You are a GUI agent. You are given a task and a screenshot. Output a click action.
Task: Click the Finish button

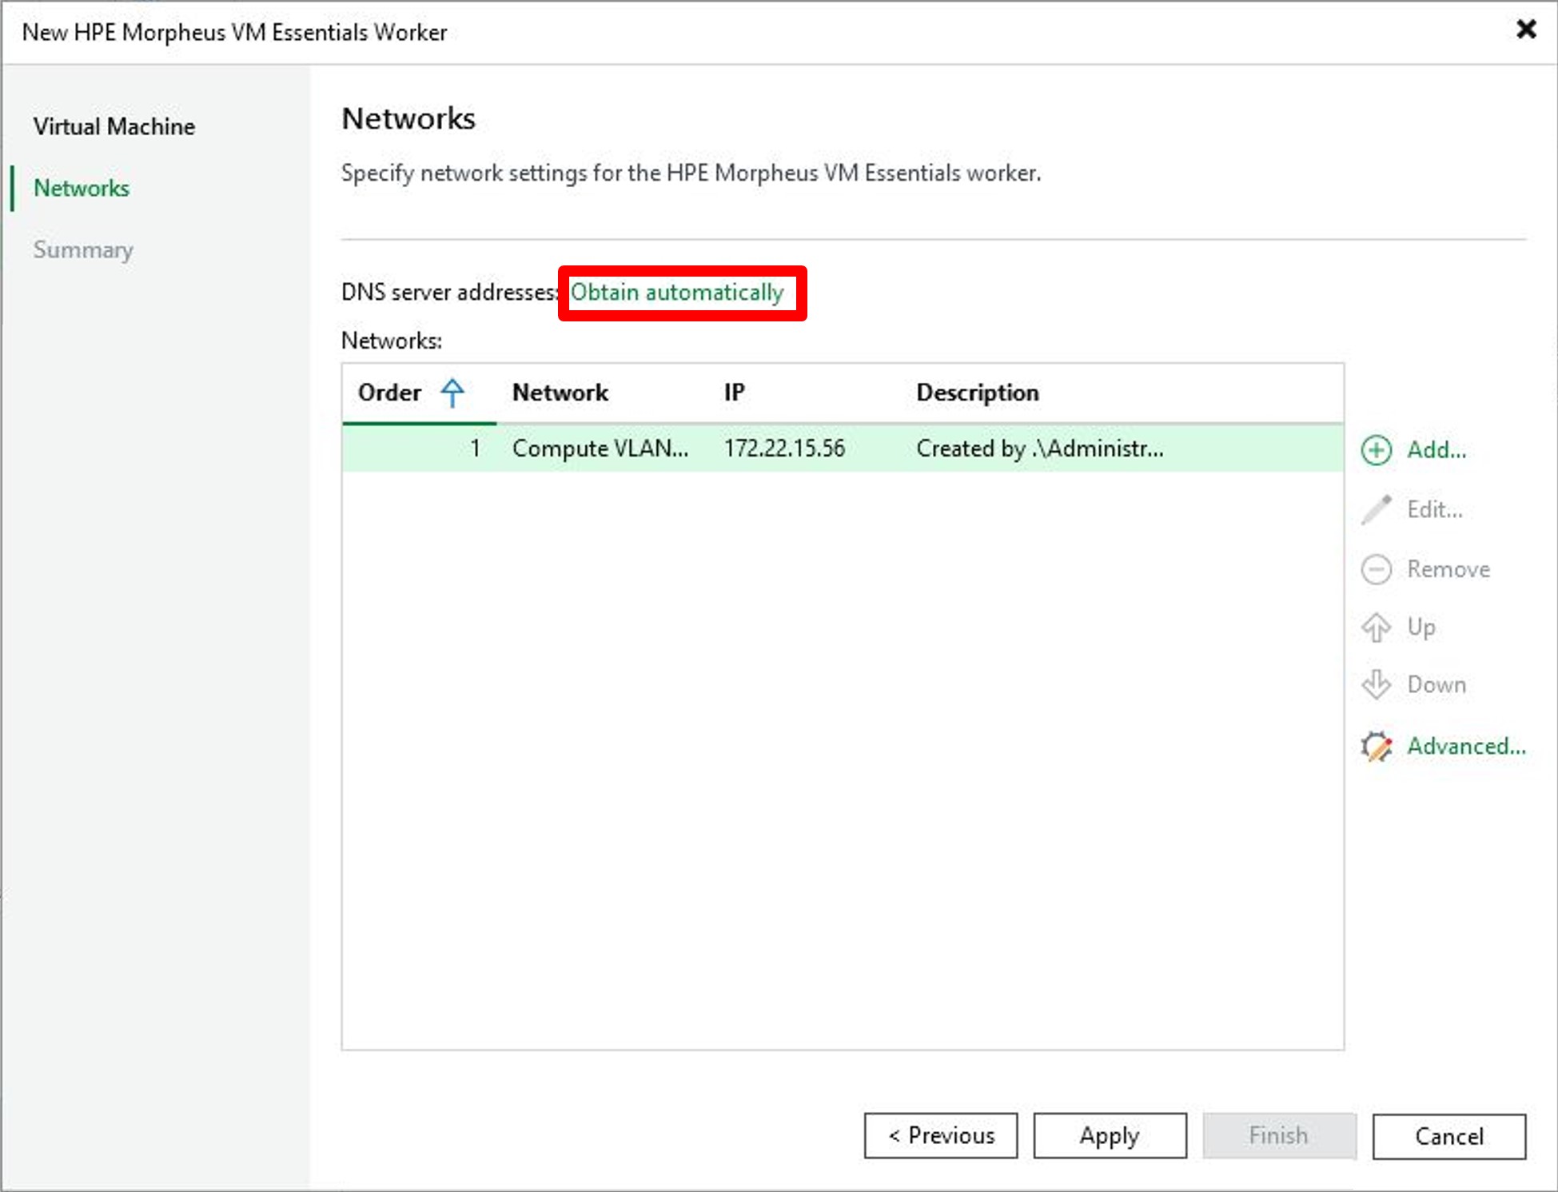pyautogui.click(x=1279, y=1135)
